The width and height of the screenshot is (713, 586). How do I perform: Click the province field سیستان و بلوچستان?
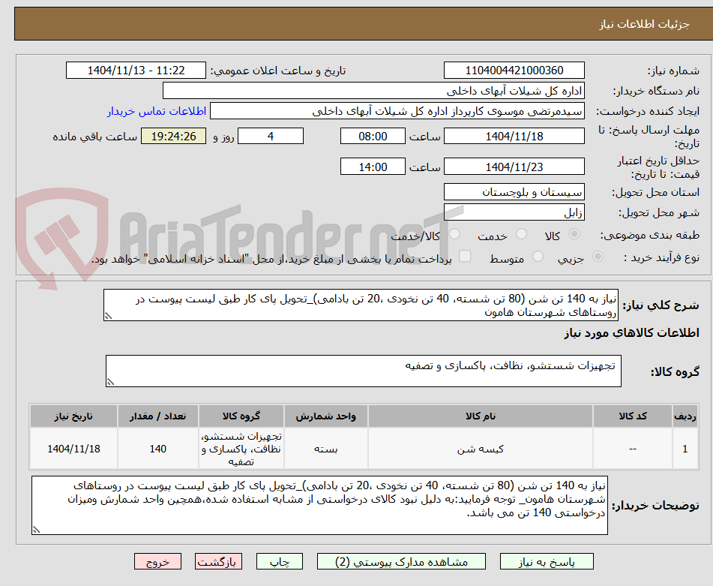(x=514, y=192)
